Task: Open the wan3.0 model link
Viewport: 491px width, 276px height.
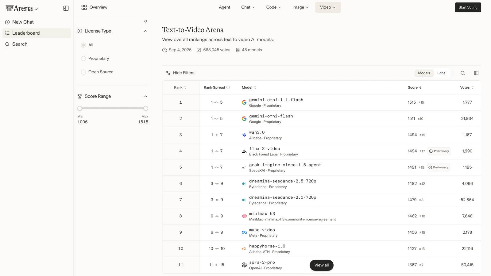Action: [257, 132]
